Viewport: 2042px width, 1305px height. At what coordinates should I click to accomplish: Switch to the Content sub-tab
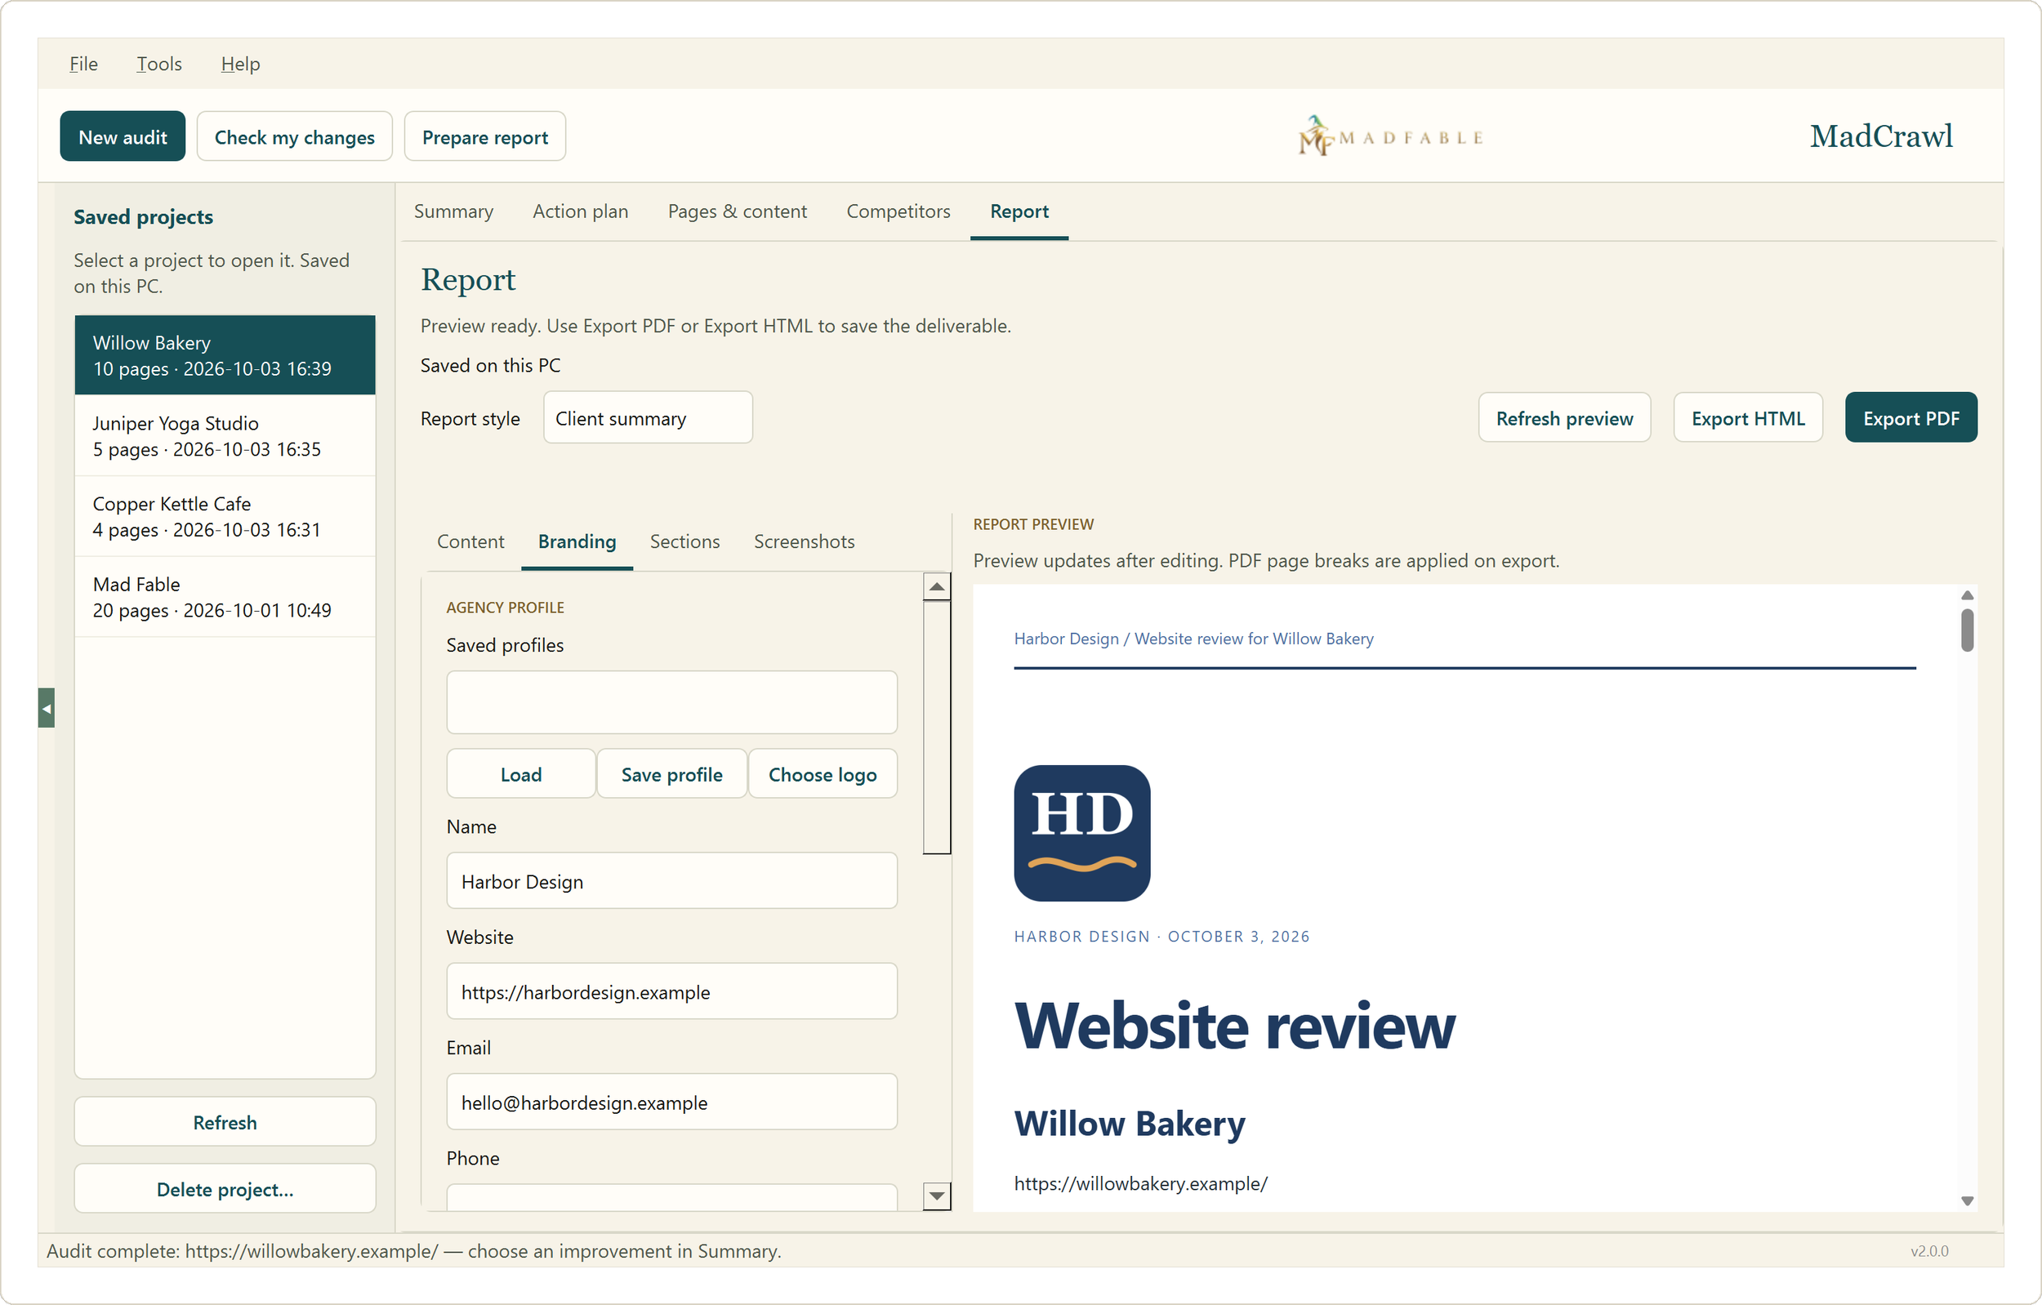470,541
